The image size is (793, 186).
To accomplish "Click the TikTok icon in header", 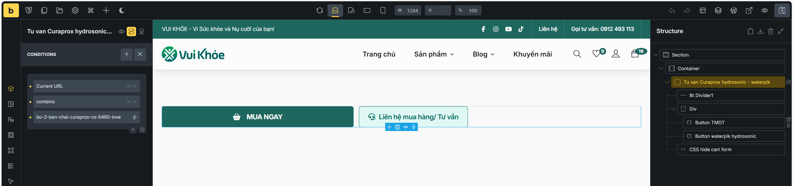I will click(521, 29).
